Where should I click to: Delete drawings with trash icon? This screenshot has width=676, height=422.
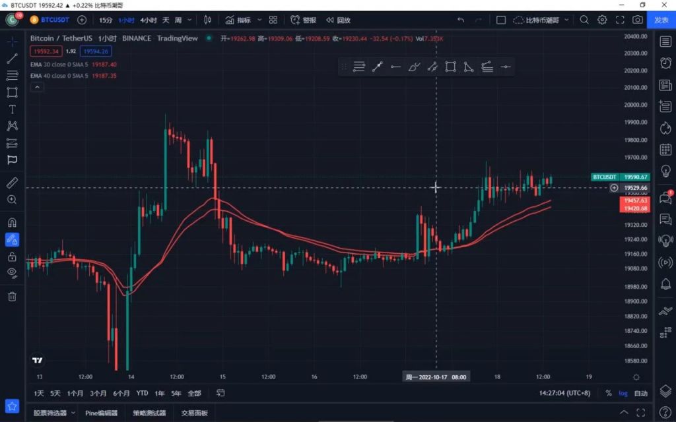pos(12,296)
